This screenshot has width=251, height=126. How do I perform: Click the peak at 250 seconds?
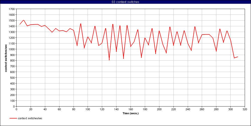pyautogui.click(x=195, y=27)
